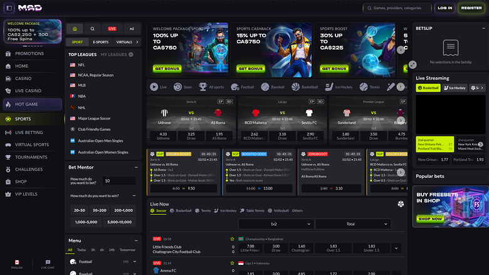This screenshot has width=489, height=275.
Task: Select Little Friend odds 7.00
Action: click(x=250, y=248)
